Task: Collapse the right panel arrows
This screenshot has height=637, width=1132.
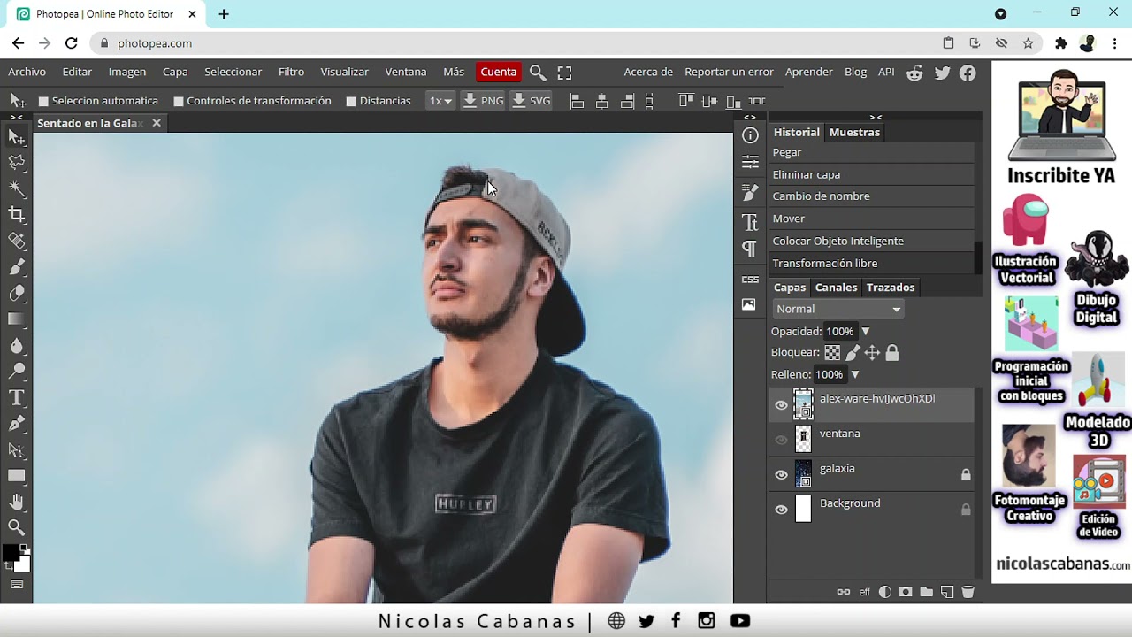Action: (x=876, y=117)
